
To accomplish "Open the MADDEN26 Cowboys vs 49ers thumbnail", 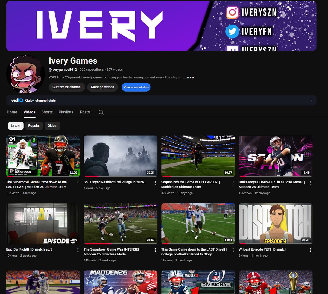I will pos(121,282).
